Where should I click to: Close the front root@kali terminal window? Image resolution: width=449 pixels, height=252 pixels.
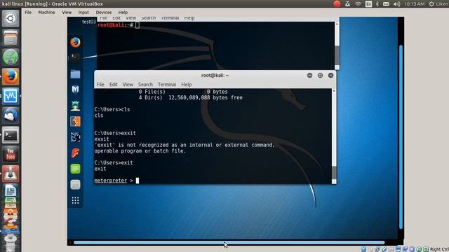click(330, 75)
